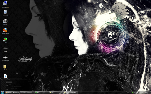Click the green ICQ flower tray icon
The width and height of the screenshot is (151, 94).
(x=133, y=93)
